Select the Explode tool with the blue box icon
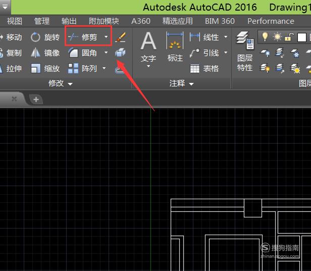Screen dimensions: 311x271 [x=120, y=53]
